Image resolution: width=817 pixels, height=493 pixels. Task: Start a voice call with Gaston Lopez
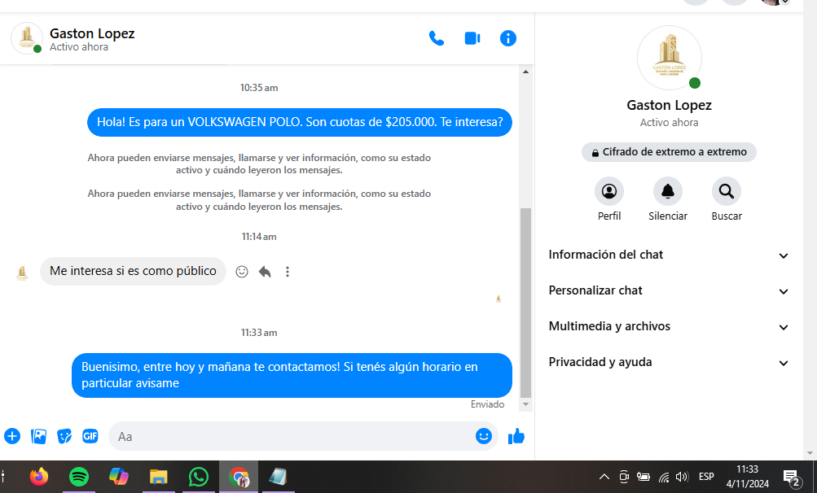pos(437,38)
